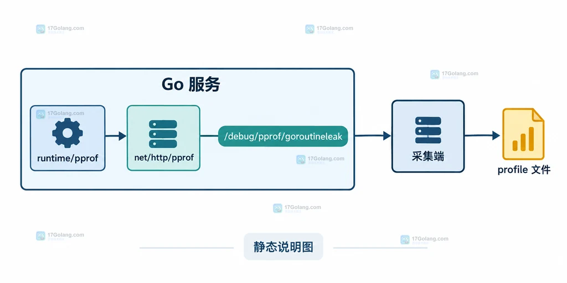Click the "net/http/pprof" label
Image resolution: width=567 pixels, height=283 pixels.
[163, 158]
